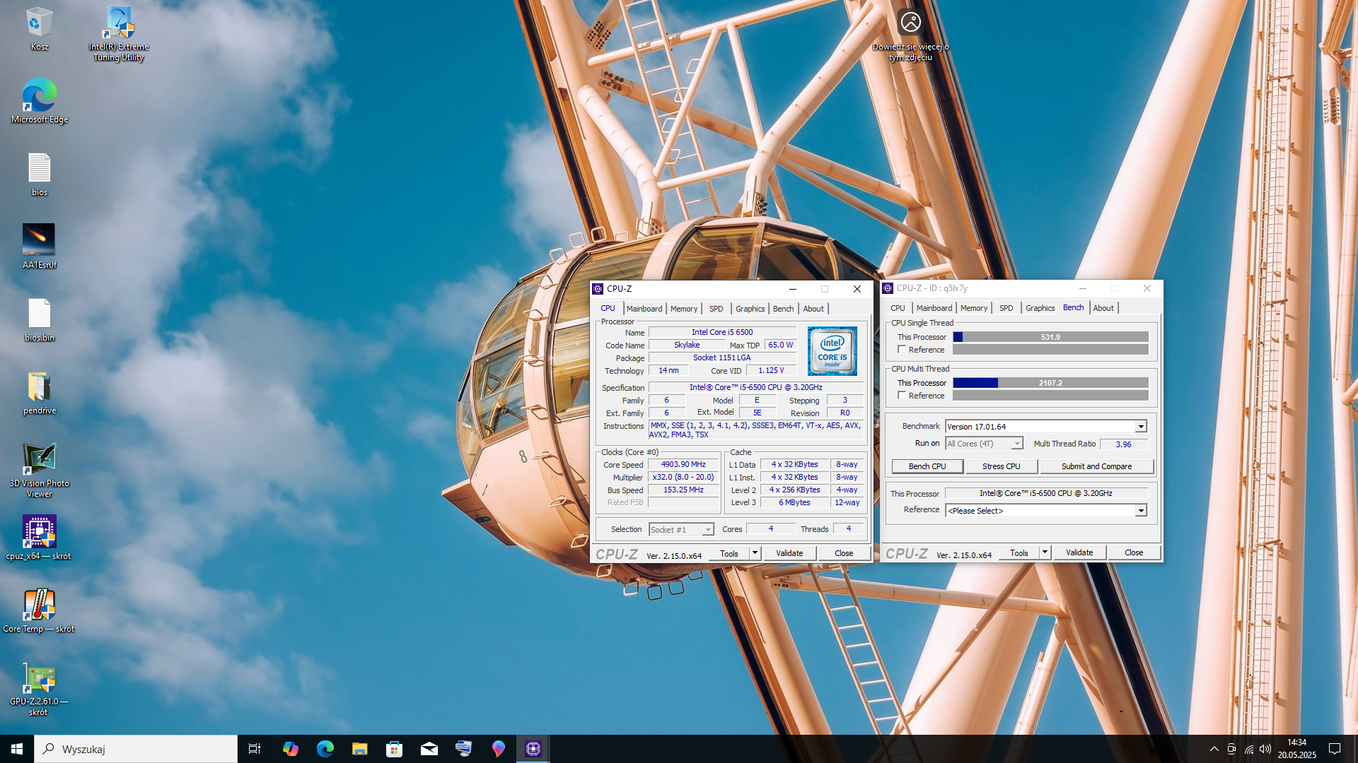Click the Submit and Compare button

click(1096, 466)
